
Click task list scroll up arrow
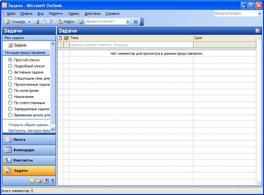click(x=259, y=38)
